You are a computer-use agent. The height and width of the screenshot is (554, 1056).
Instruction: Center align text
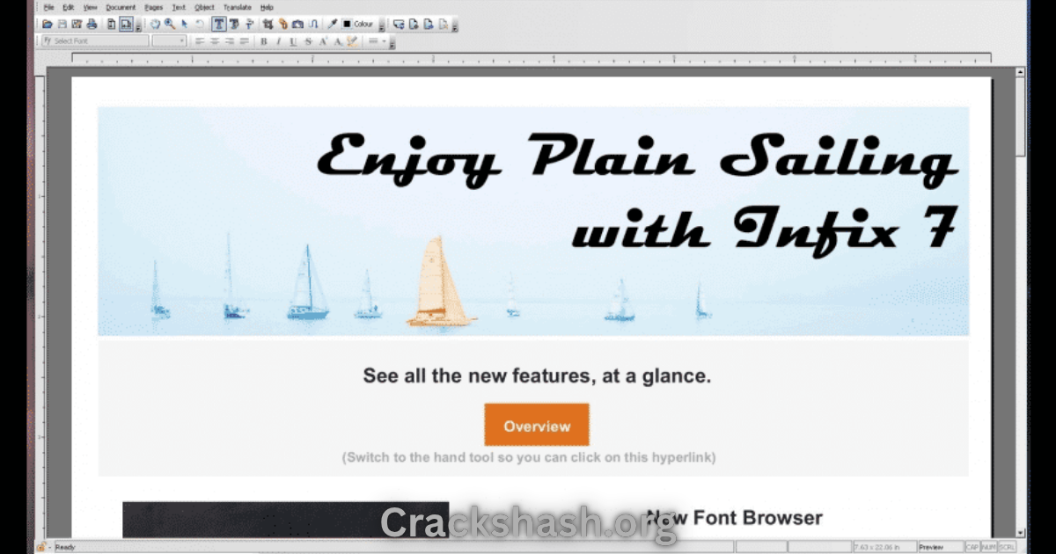pos(215,41)
